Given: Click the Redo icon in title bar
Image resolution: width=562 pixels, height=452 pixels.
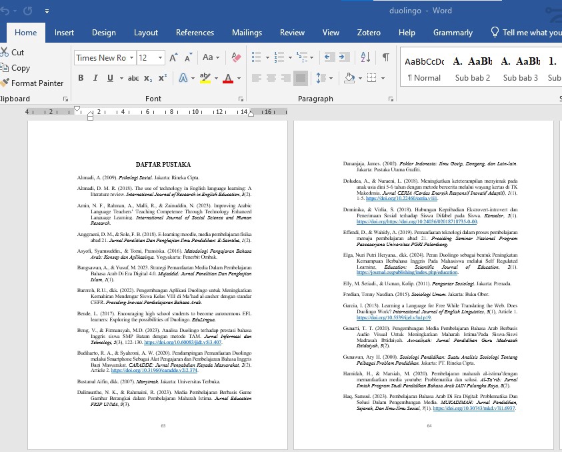Looking at the screenshot, I should click(x=27, y=11).
